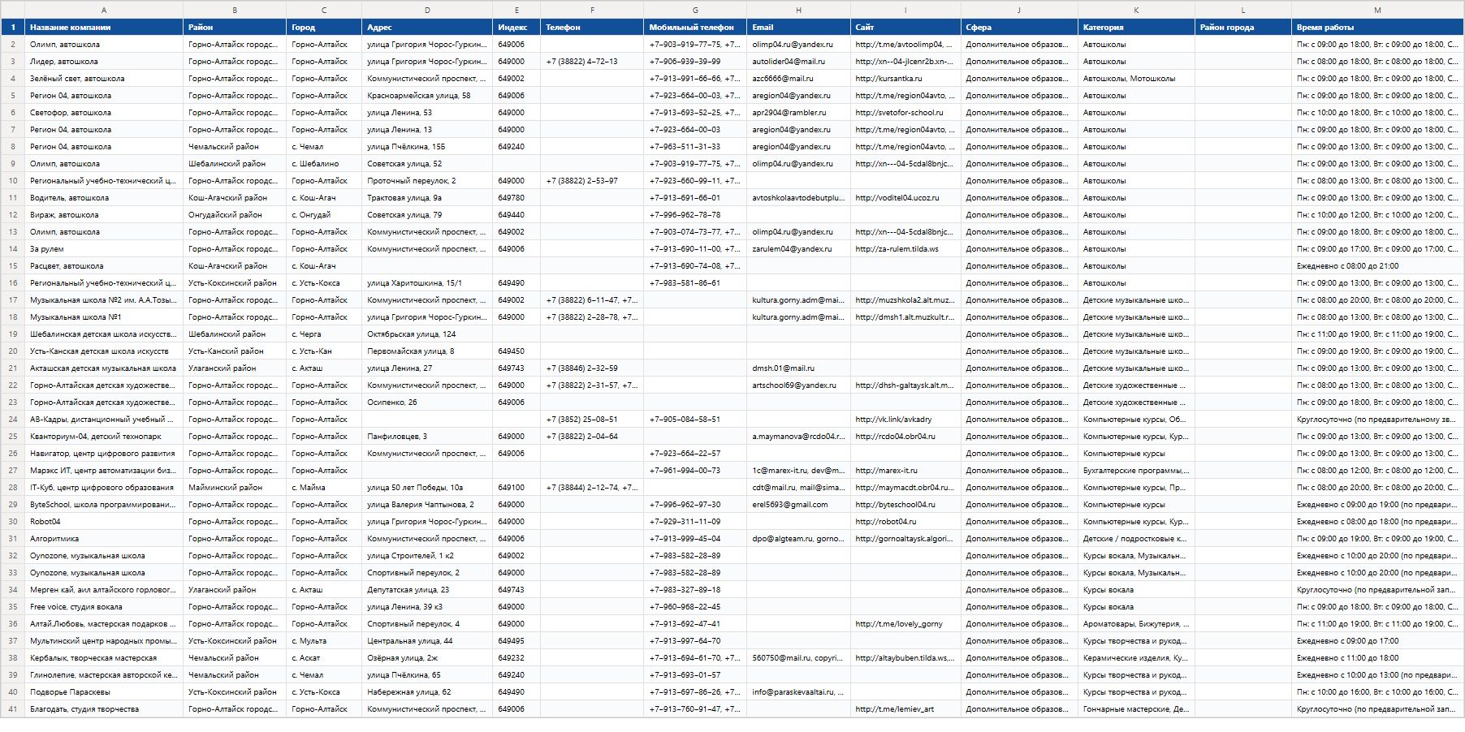Select column H by its letter header
1465x732 pixels.
coord(798,10)
